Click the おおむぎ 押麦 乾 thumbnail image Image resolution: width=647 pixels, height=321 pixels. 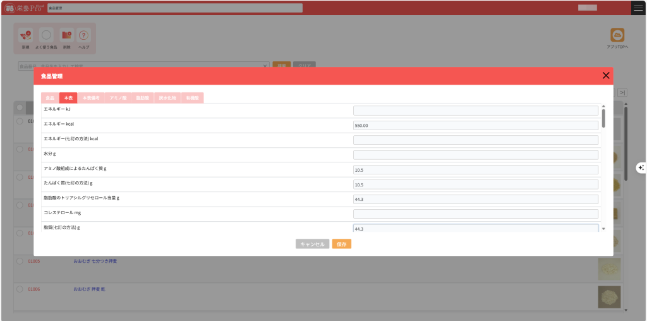point(609,296)
